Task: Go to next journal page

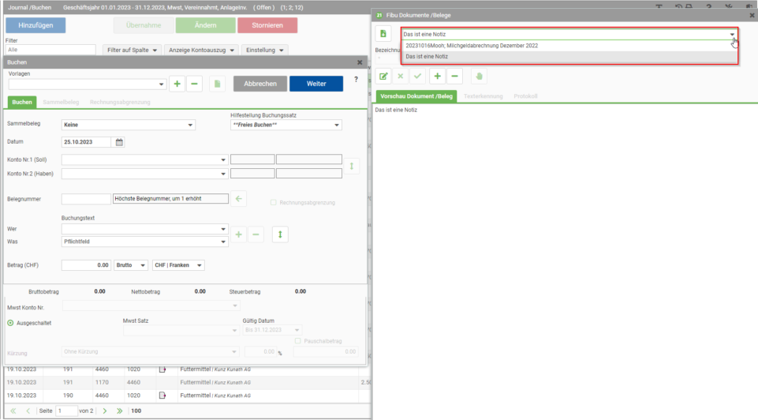Action: click(104, 411)
